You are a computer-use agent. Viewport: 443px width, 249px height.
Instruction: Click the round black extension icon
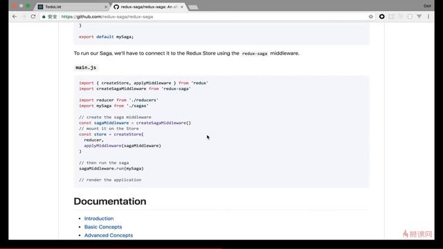tap(381, 17)
